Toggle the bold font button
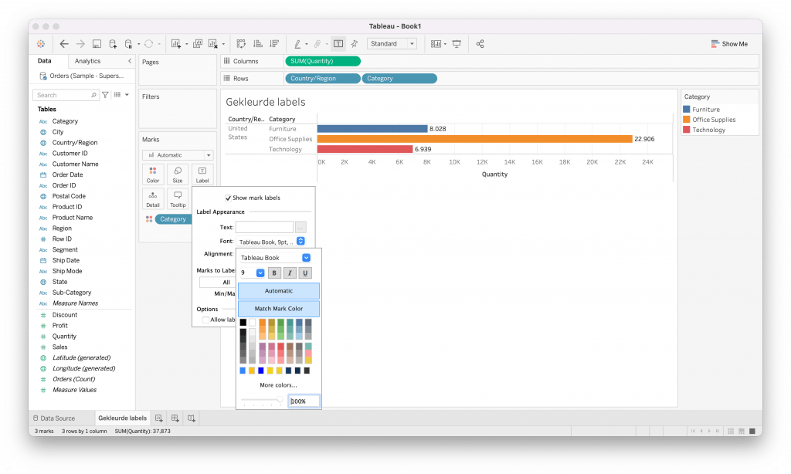The height and width of the screenshot is (474, 791). pos(274,273)
